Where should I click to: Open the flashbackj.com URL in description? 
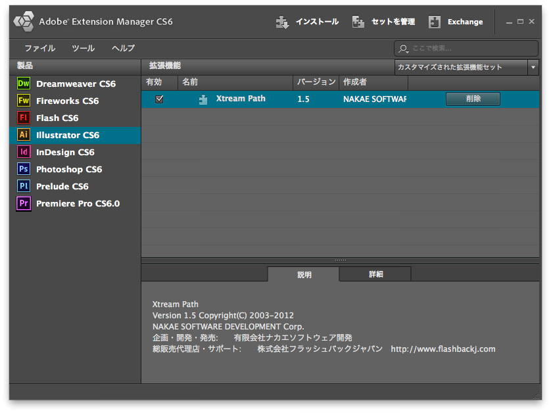[x=443, y=349]
